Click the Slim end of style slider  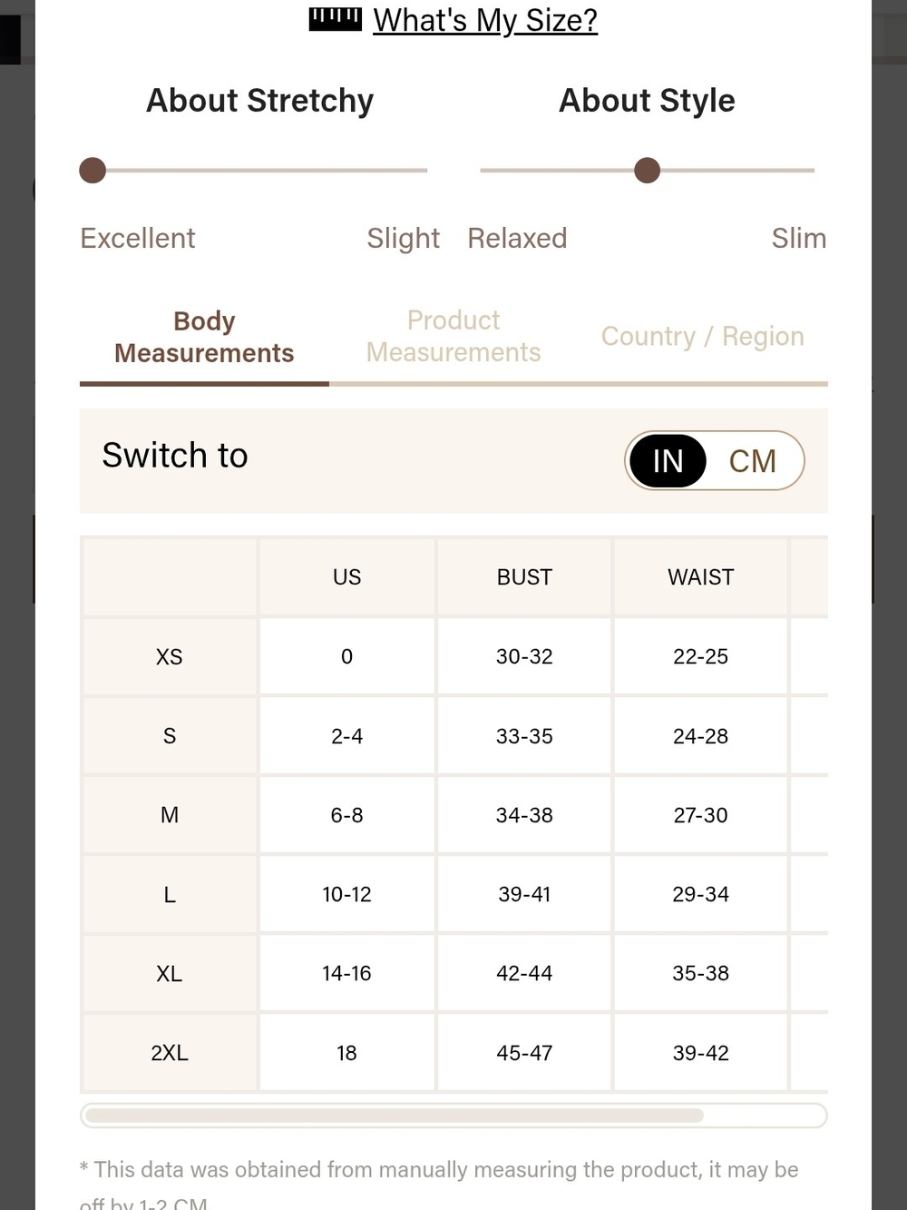coord(798,238)
